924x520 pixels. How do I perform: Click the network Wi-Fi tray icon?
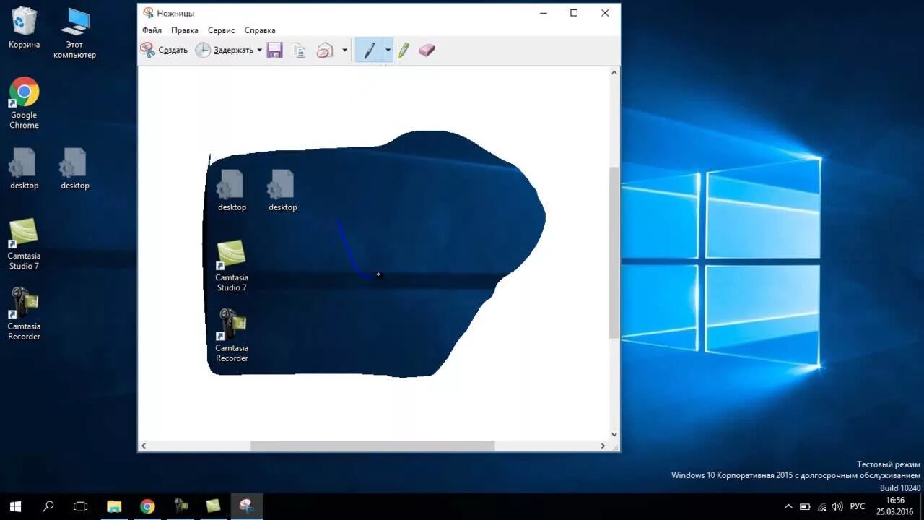(x=821, y=506)
